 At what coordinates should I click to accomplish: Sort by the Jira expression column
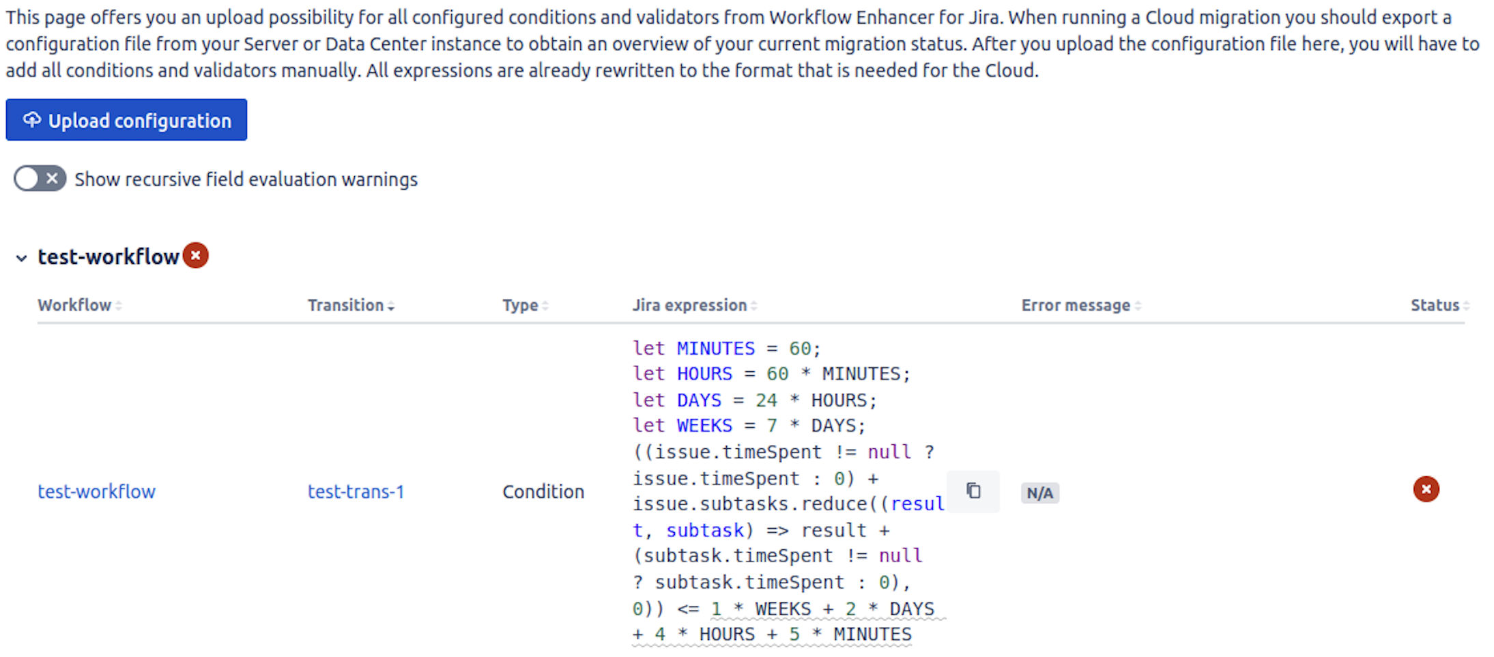pos(695,305)
